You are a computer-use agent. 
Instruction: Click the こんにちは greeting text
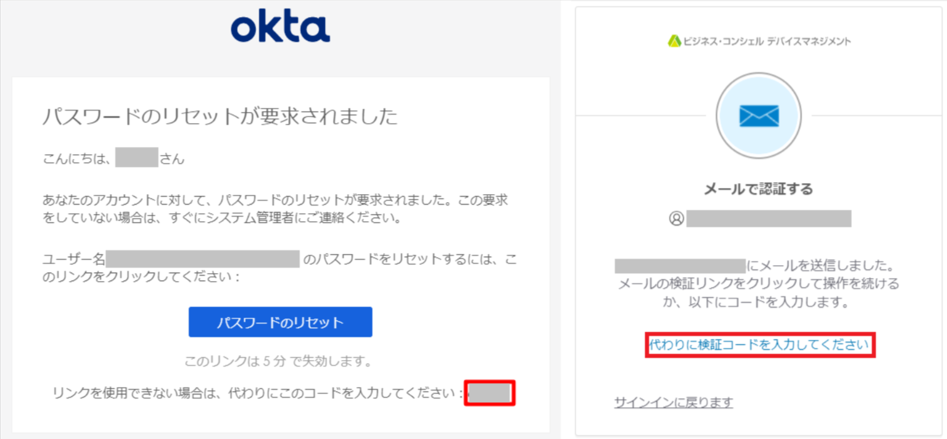(x=77, y=159)
